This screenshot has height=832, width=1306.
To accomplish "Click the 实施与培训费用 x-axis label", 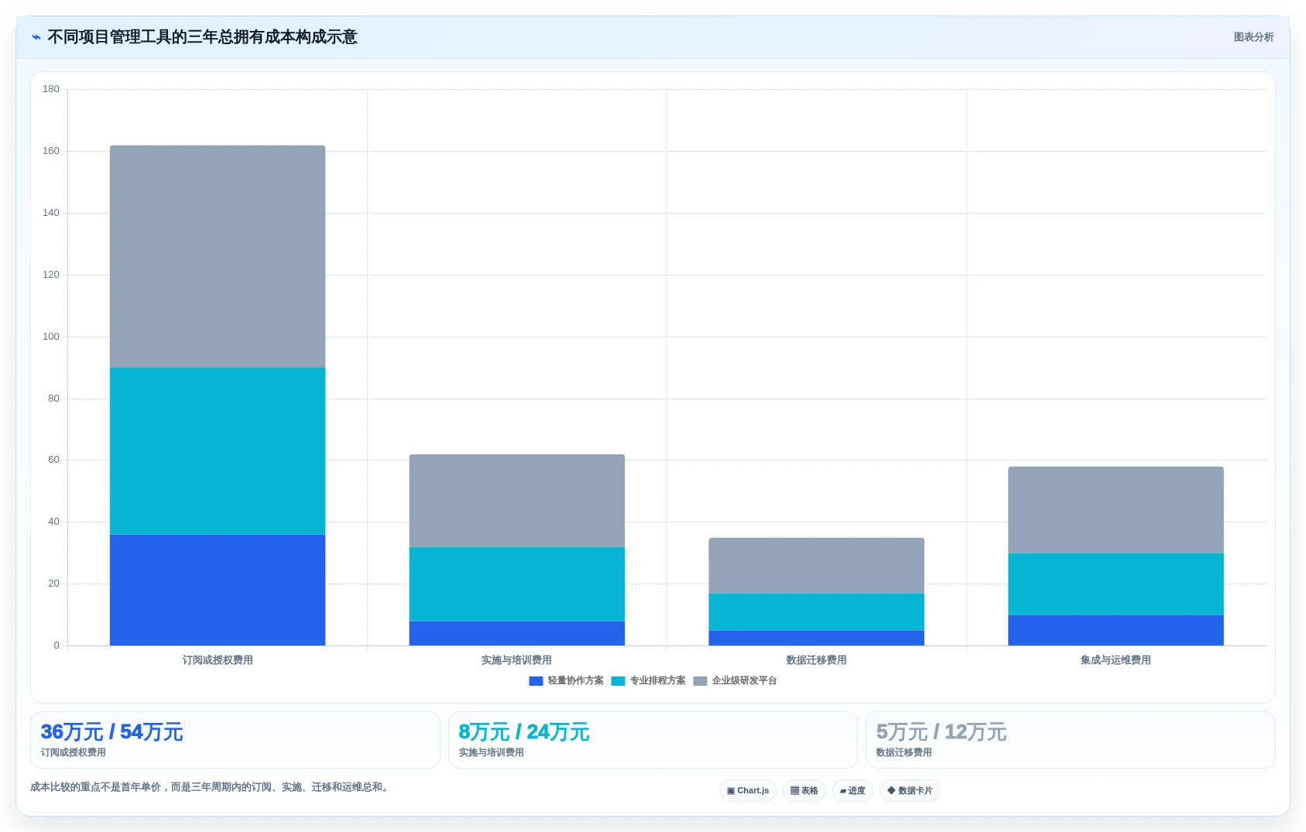I will pyautogui.click(x=517, y=660).
